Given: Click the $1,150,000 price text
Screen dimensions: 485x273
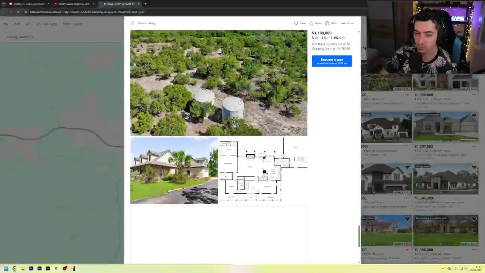Looking at the screenshot, I should tap(424, 95).
